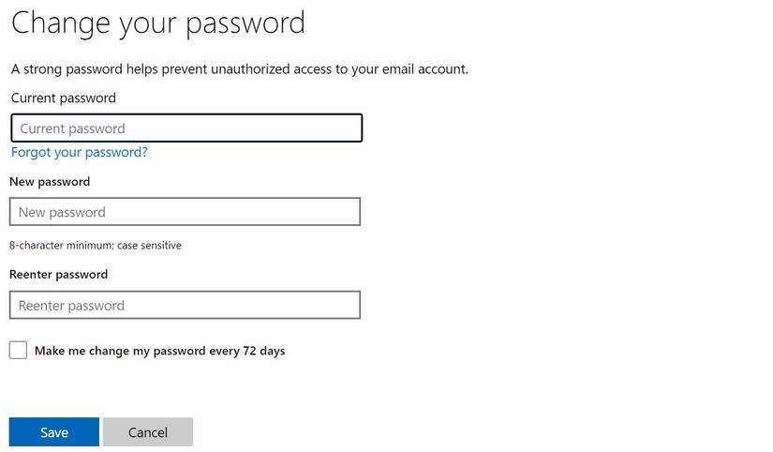The image size is (773, 452).
Task: Focus the New password text box
Action: pos(185,212)
